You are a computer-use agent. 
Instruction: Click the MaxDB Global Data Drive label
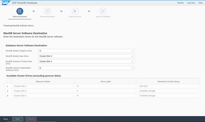tap(17, 56)
